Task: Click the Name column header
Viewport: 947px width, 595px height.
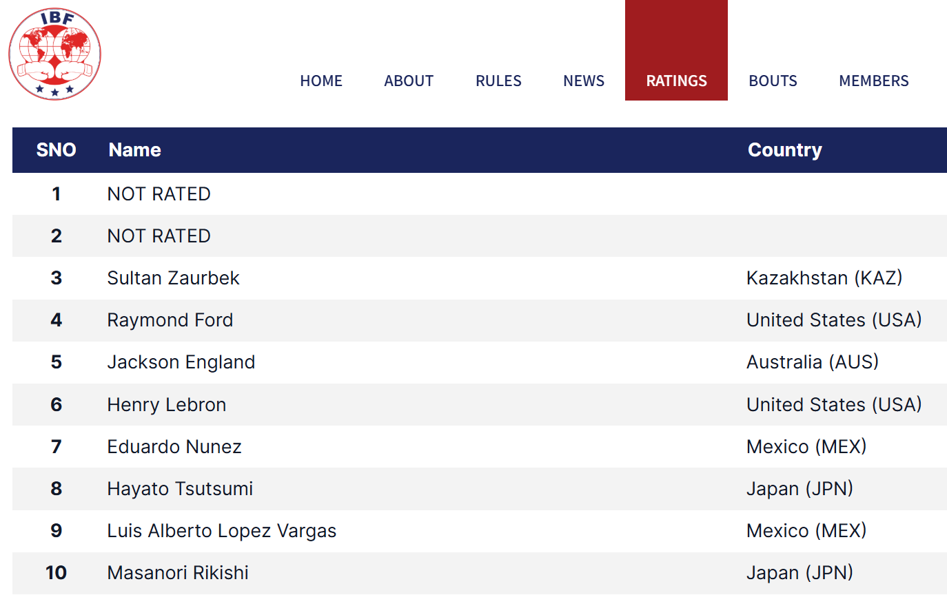Action: coord(135,150)
